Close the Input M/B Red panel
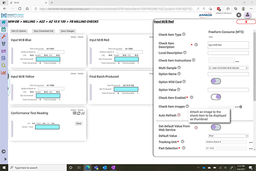256x171 pixels. (x=246, y=22)
